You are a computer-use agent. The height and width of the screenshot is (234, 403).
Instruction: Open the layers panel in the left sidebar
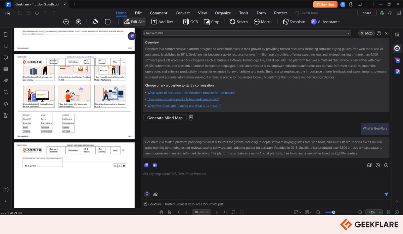[x=6, y=104]
